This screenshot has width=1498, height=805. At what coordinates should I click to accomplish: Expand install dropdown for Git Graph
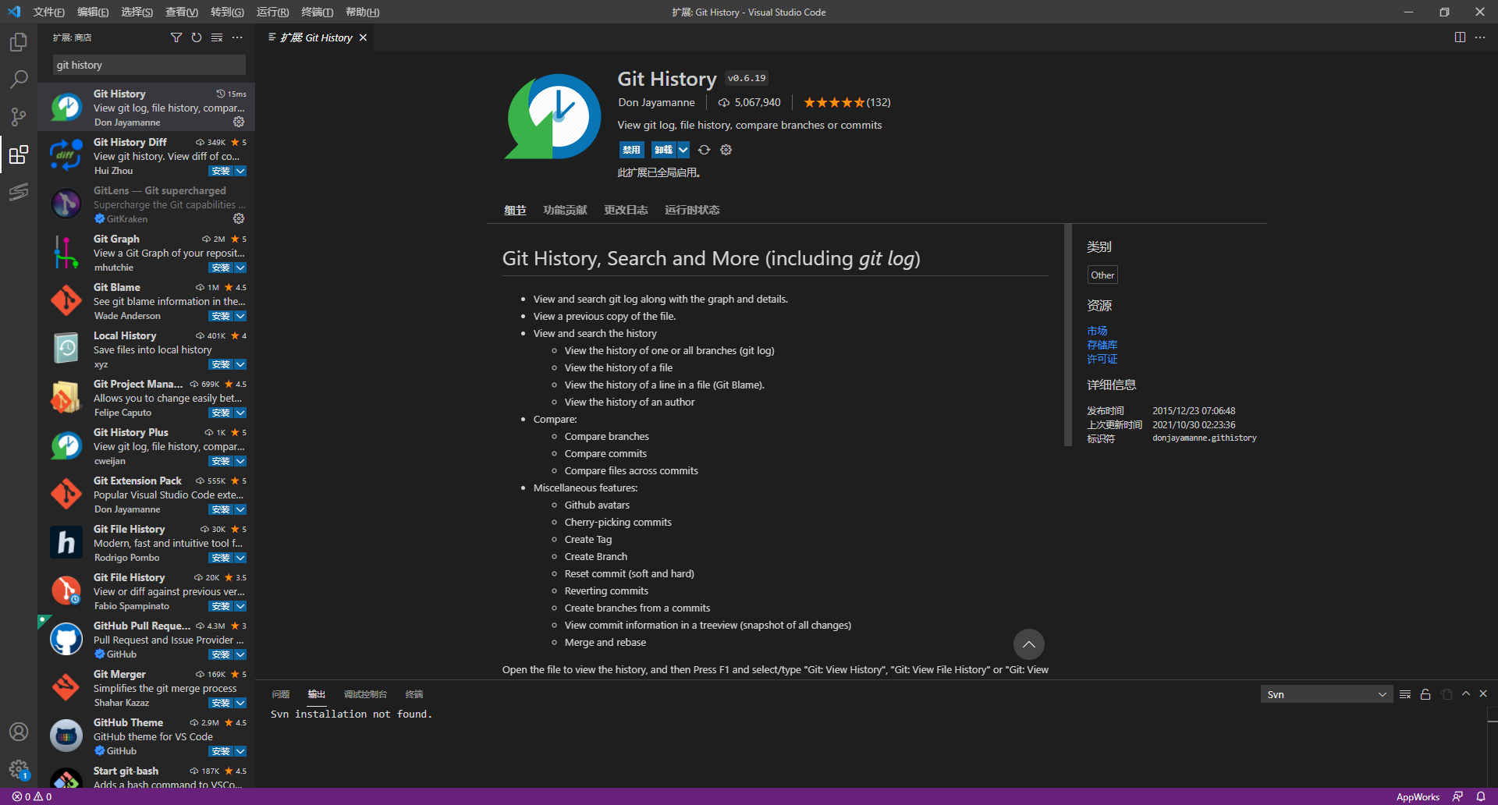[x=240, y=268]
